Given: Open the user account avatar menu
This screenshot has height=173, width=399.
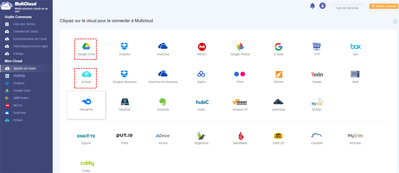Looking at the screenshot, I should pos(322,6).
